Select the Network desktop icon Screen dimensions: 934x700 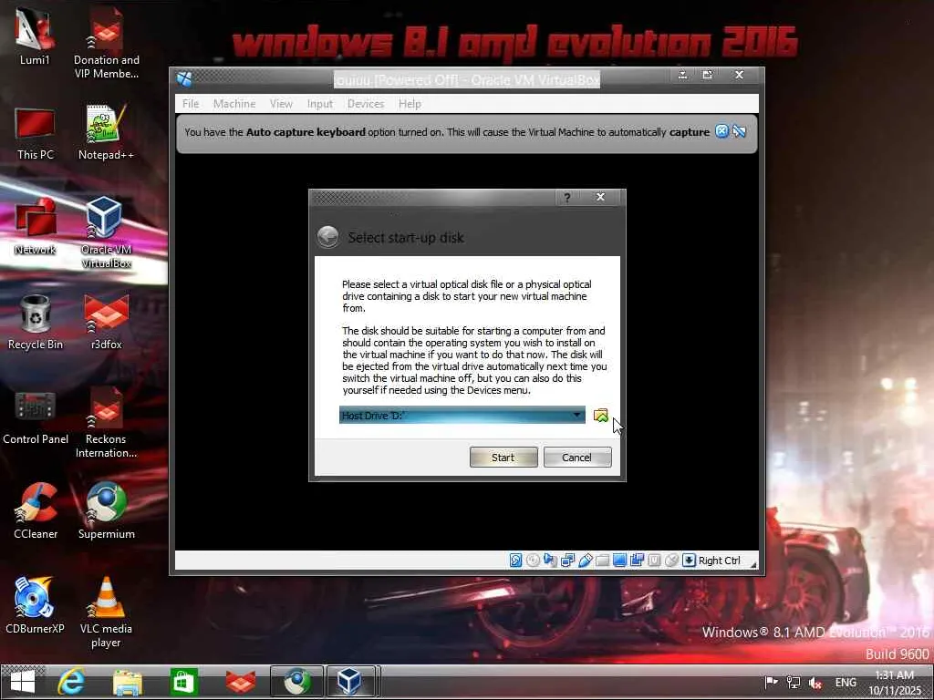click(36, 227)
